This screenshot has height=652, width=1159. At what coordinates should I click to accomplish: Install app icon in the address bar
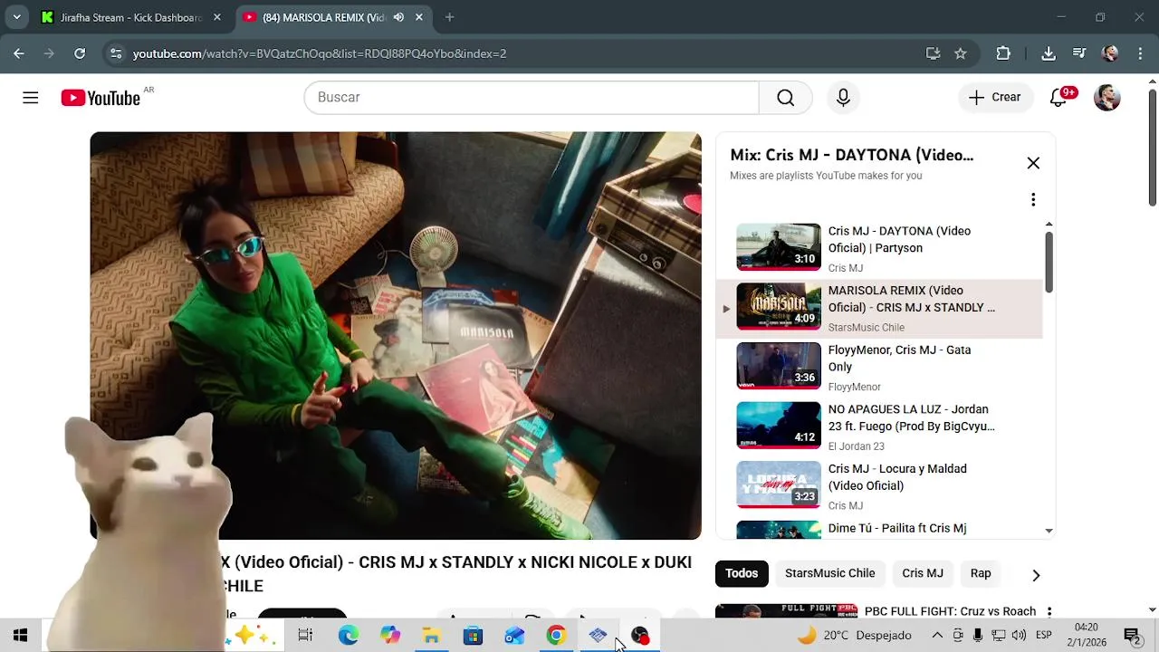934,53
